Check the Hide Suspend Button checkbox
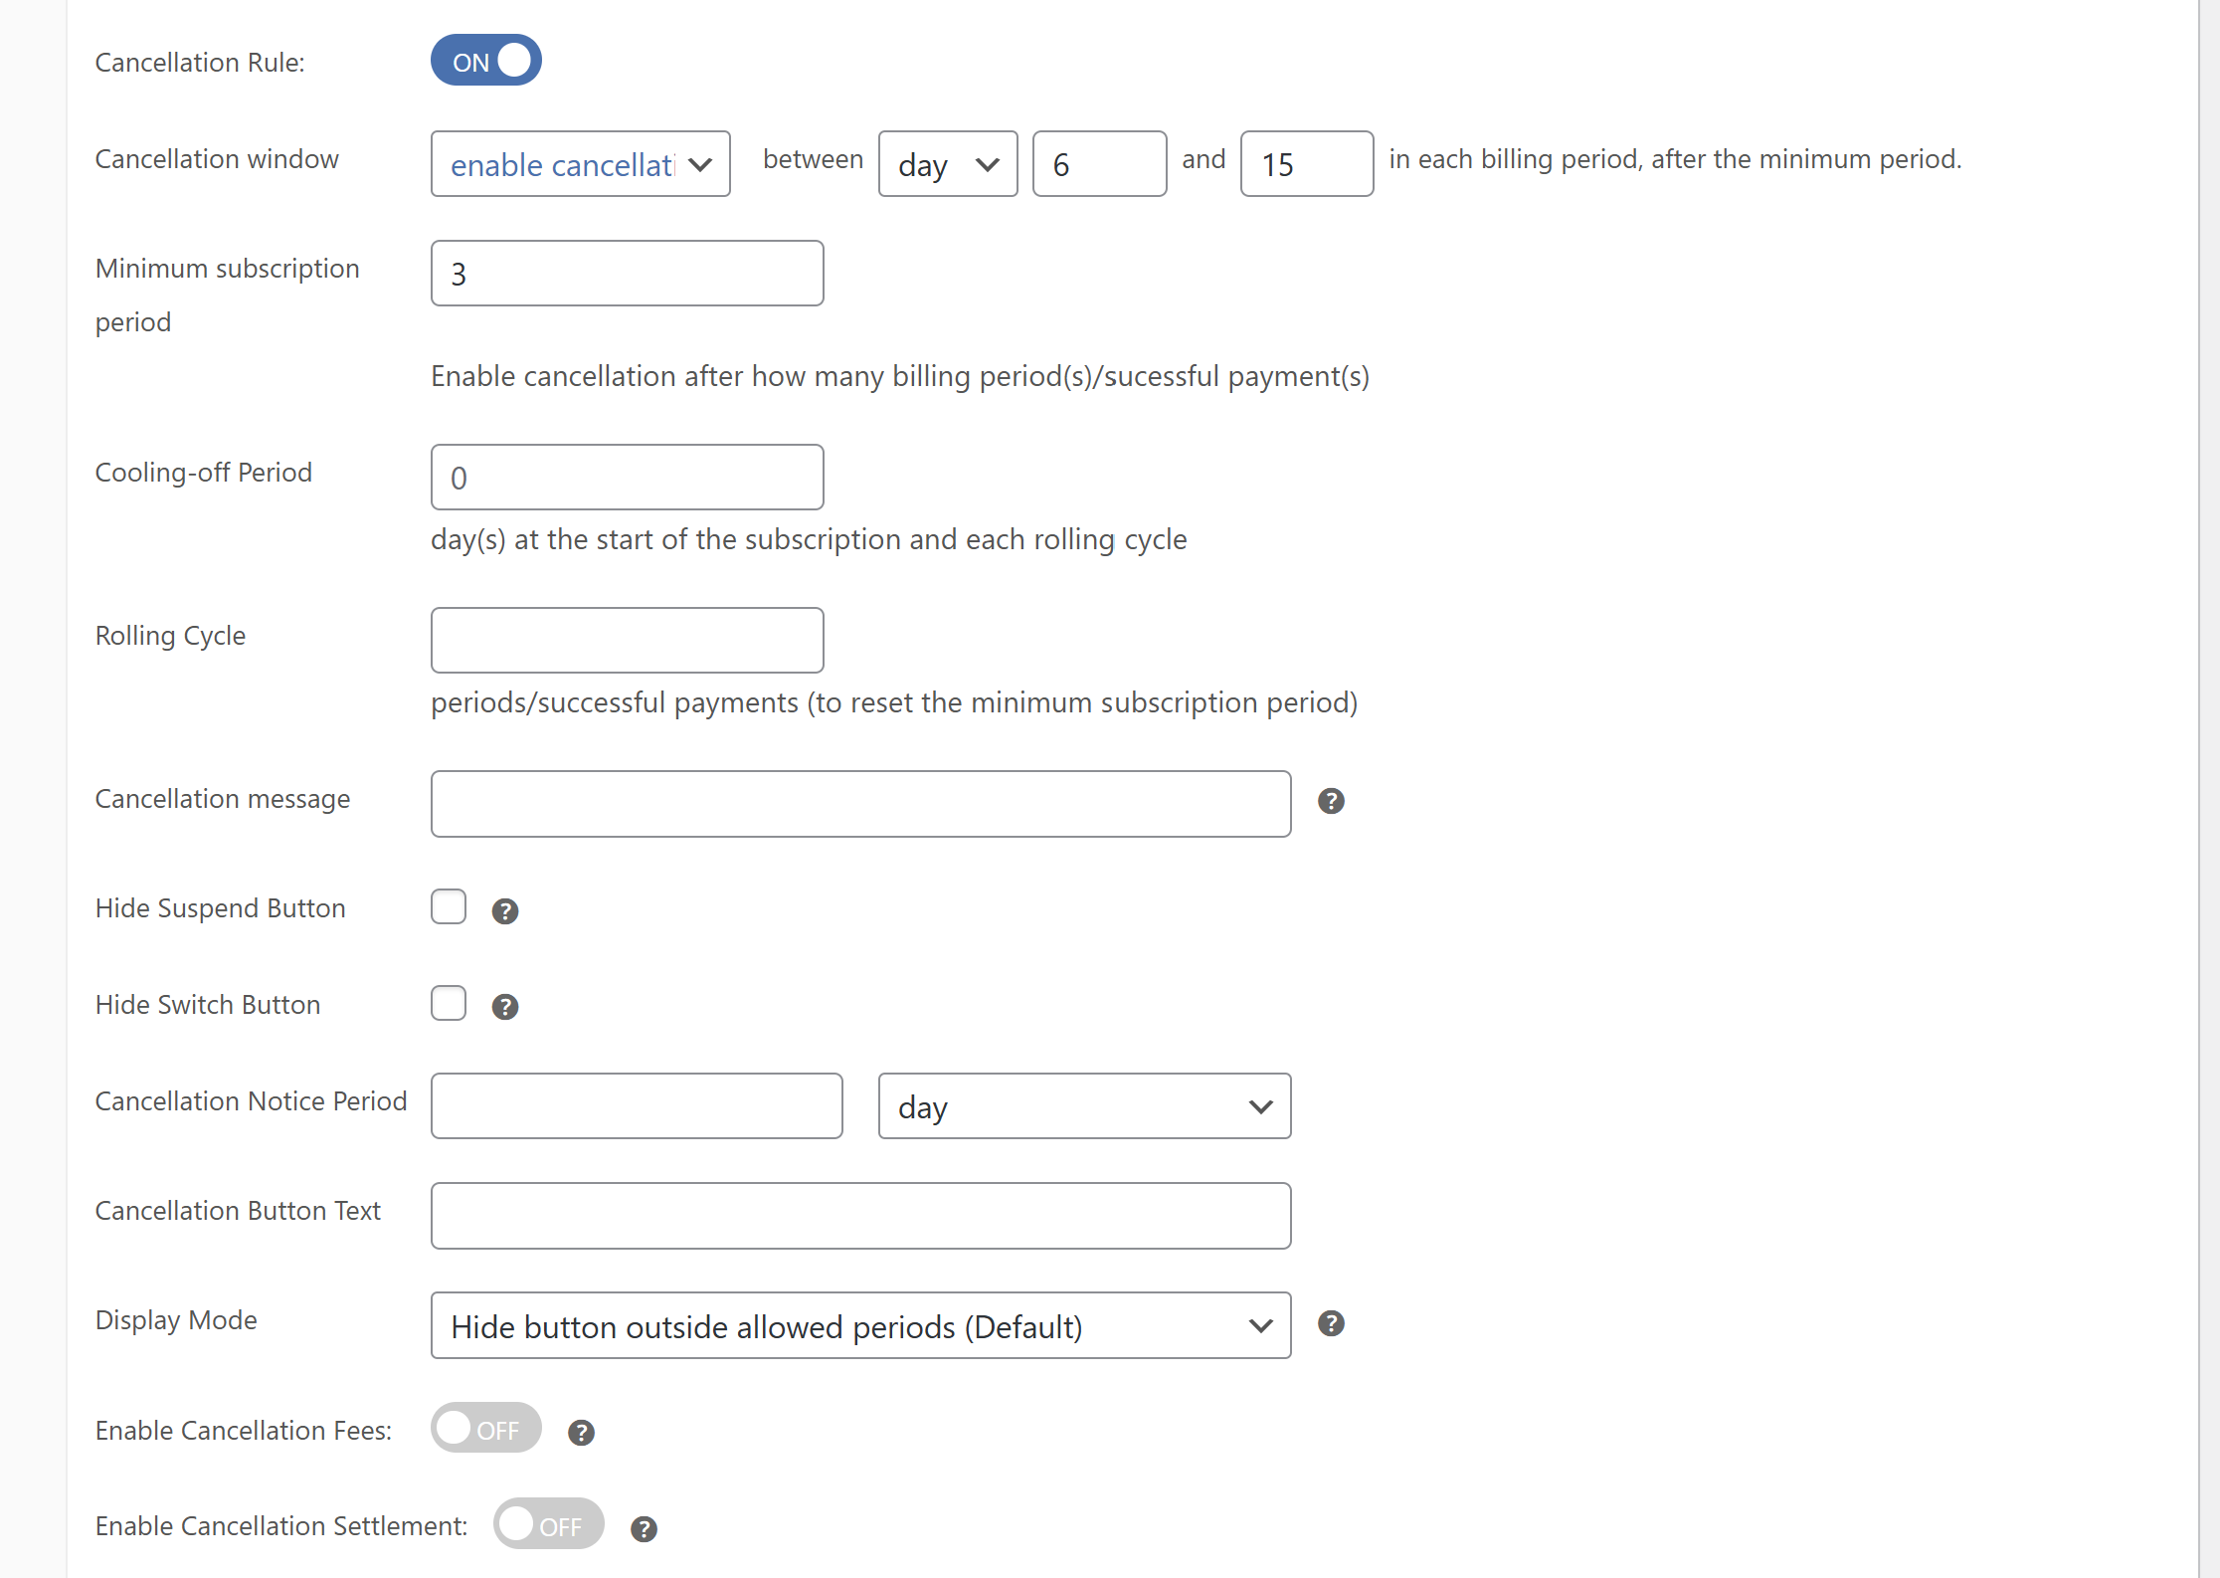Viewport: 2220px width, 1578px height. coord(449,906)
